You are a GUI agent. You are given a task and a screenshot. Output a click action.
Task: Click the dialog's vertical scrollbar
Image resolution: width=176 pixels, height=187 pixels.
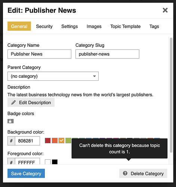point(171,95)
